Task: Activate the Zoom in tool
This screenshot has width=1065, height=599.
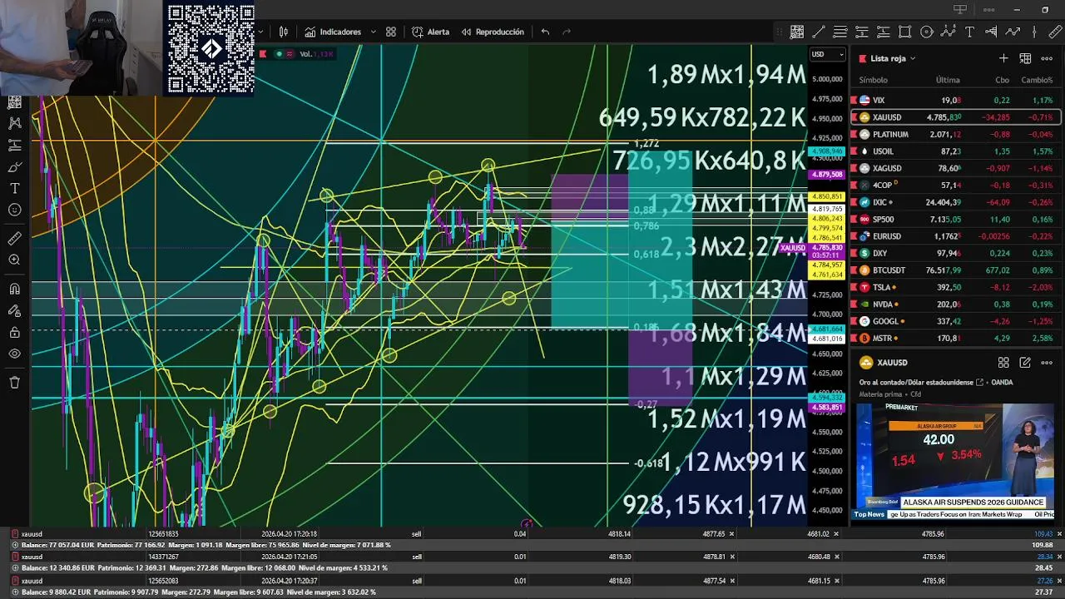Action: pos(14,260)
